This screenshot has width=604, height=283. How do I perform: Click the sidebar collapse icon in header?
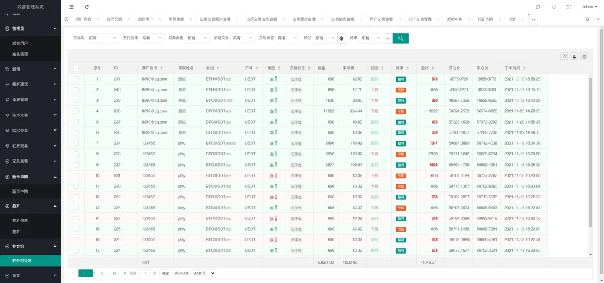[71, 7]
